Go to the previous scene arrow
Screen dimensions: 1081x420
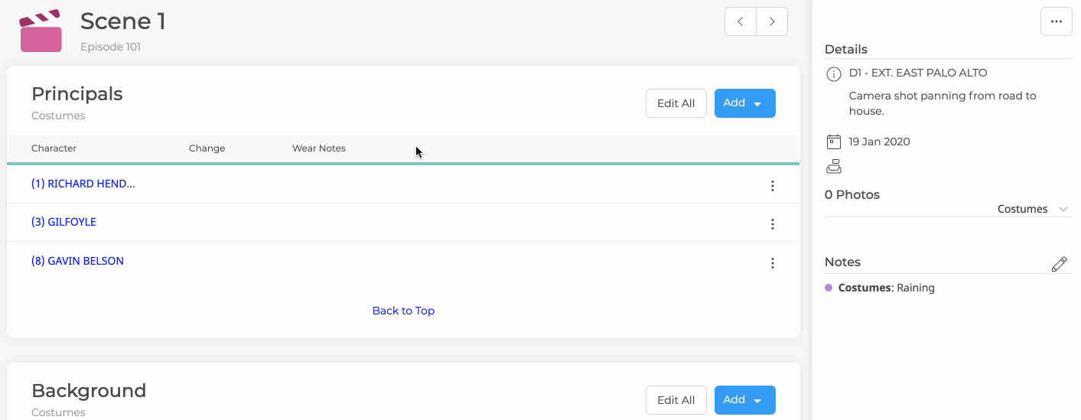click(741, 22)
